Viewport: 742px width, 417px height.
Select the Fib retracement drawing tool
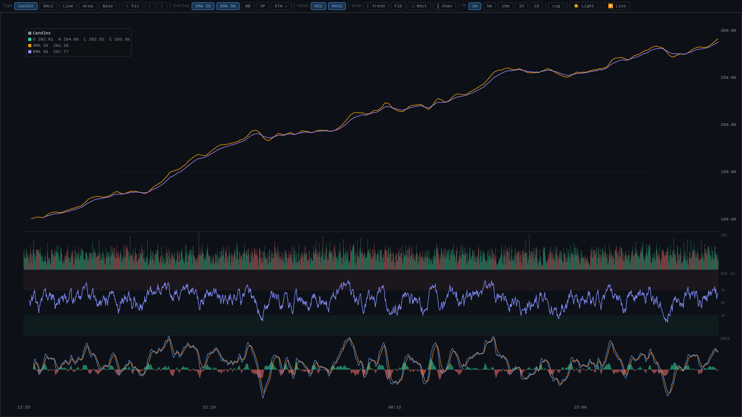click(398, 6)
